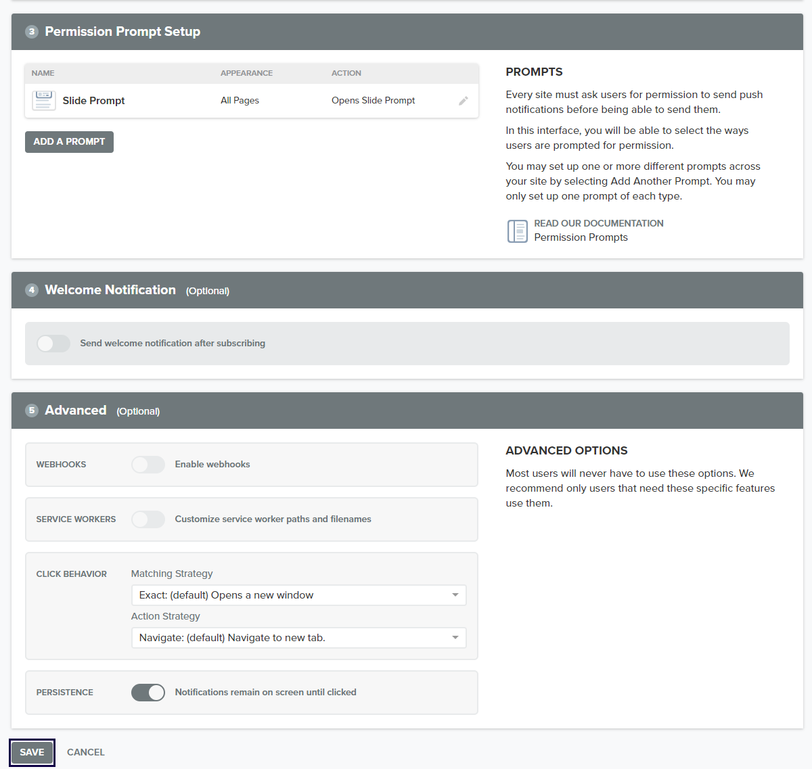Open the Matching Strategy dropdown

[x=298, y=595]
